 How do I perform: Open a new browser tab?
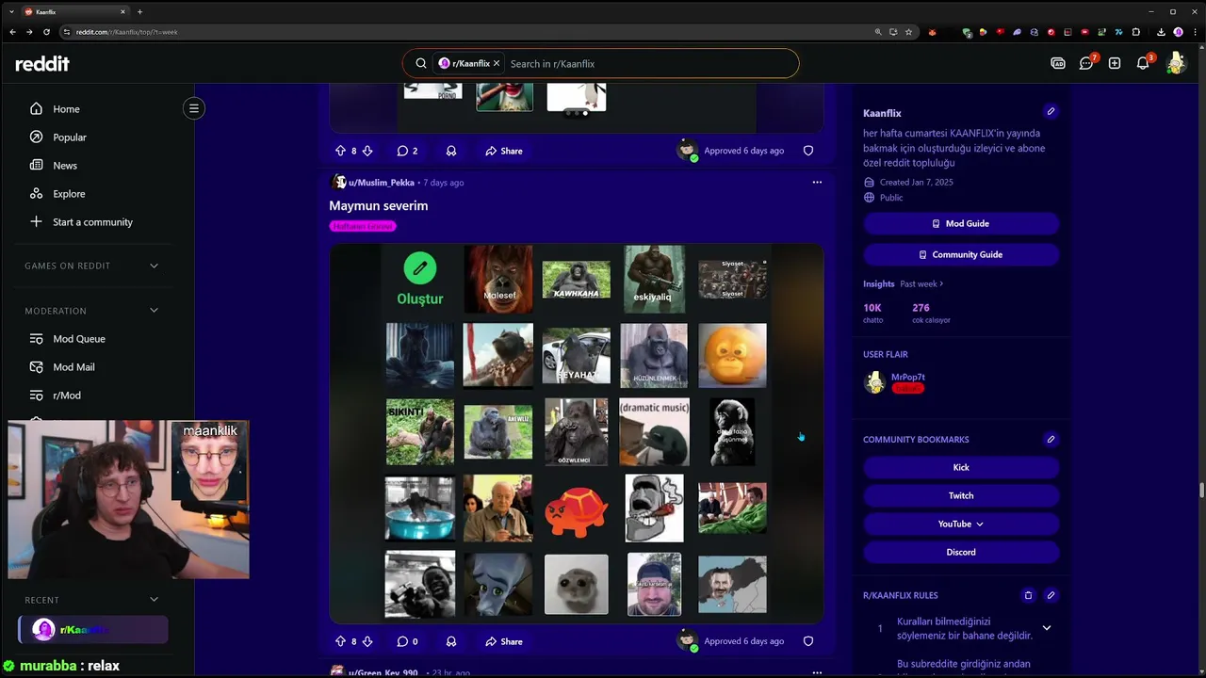[x=139, y=11]
